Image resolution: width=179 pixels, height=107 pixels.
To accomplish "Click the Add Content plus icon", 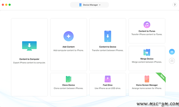I will pos(68,36).
